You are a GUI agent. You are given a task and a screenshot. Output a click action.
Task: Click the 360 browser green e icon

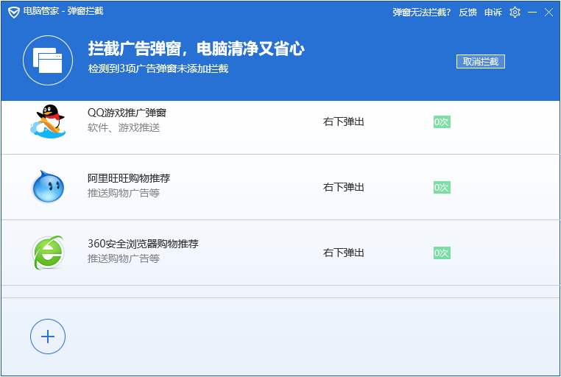pyautogui.click(x=48, y=253)
